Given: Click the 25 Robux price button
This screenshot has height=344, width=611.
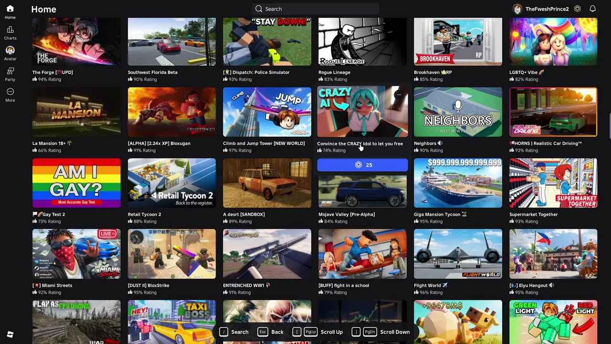Looking at the screenshot, I should (x=363, y=165).
